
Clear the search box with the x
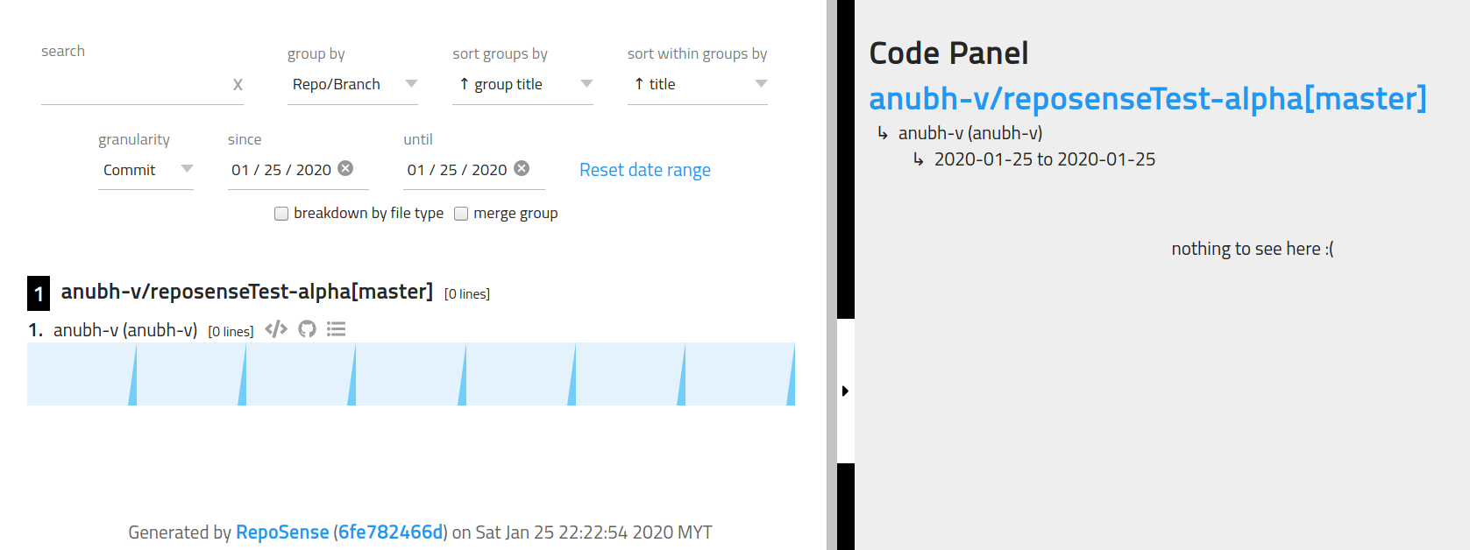238,84
